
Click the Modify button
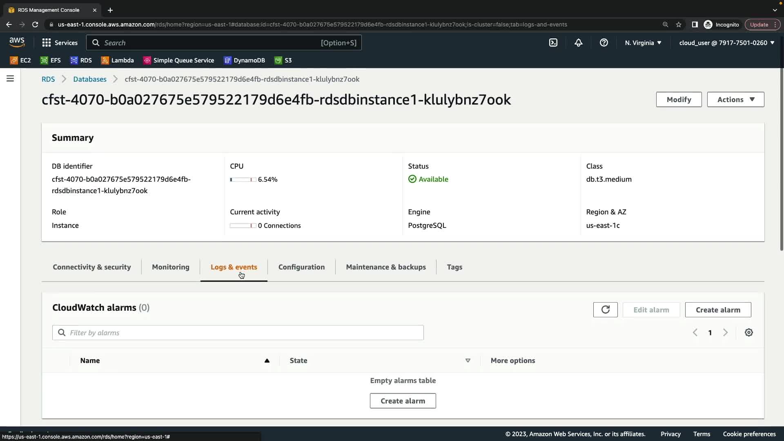pyautogui.click(x=679, y=100)
